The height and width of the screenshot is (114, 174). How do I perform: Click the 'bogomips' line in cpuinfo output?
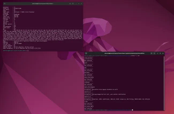[11, 42]
